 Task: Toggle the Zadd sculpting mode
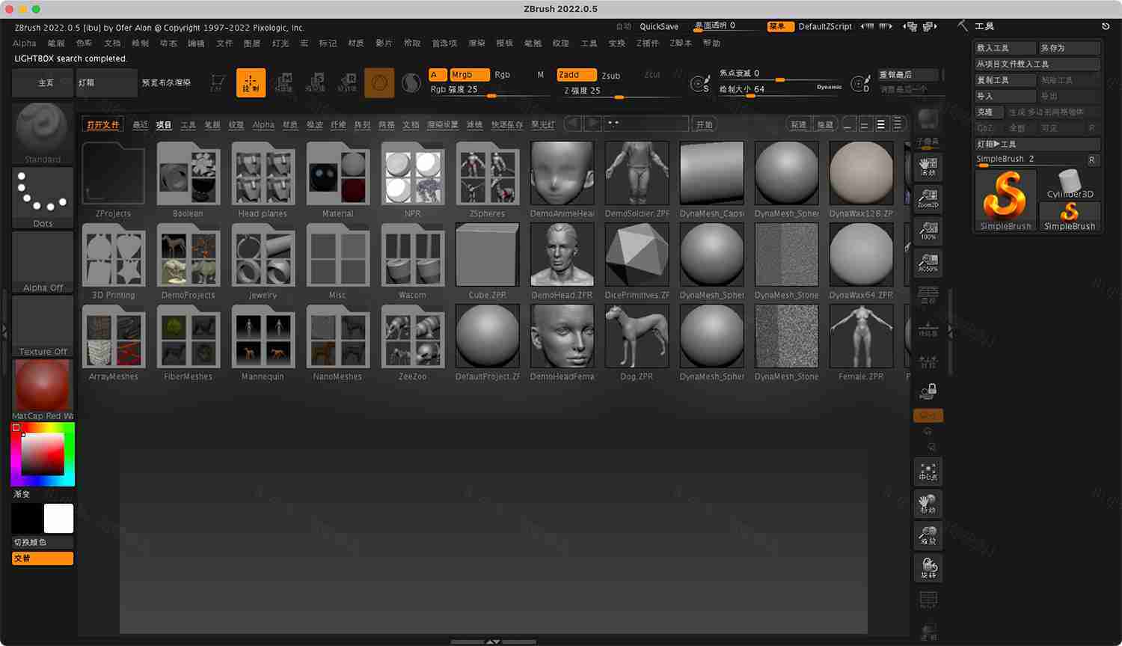tap(575, 75)
